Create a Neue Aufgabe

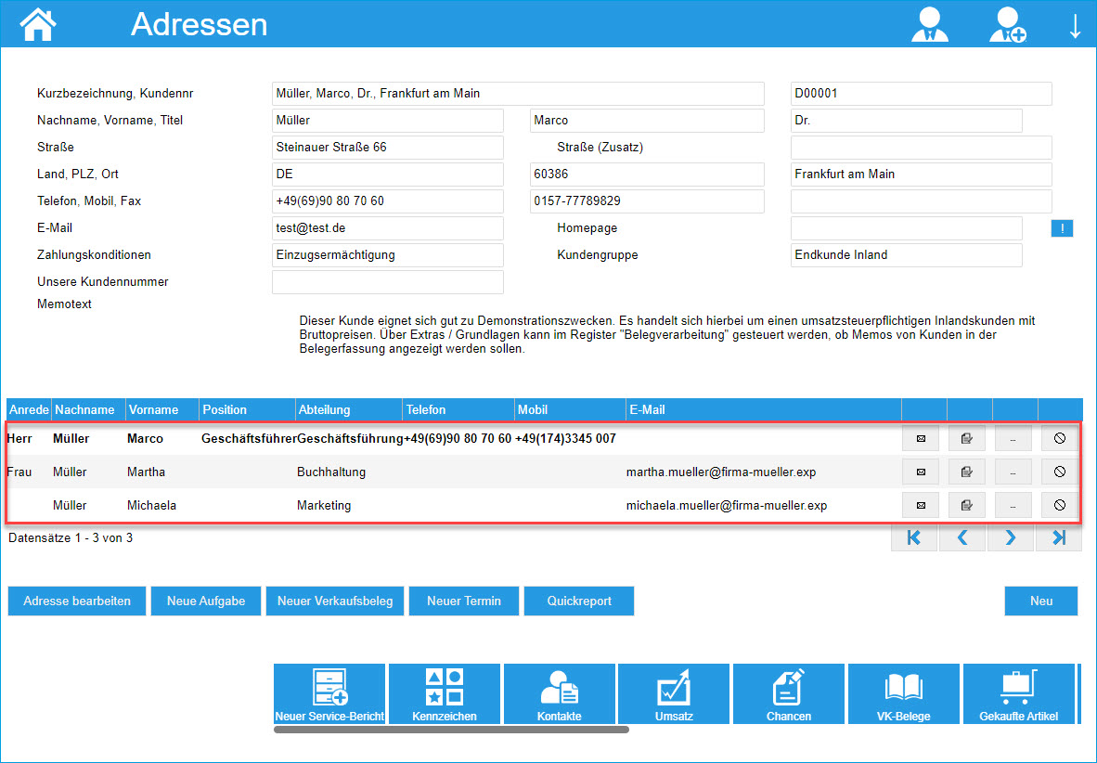[x=206, y=601]
